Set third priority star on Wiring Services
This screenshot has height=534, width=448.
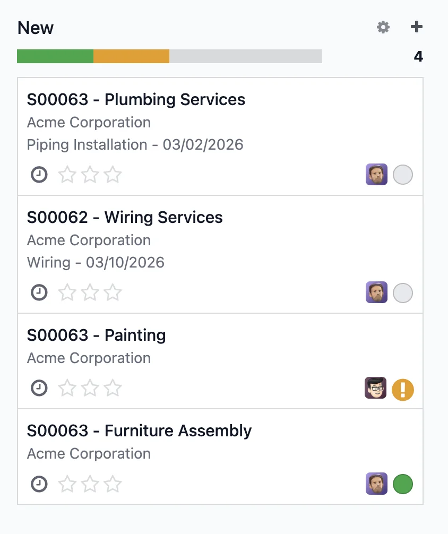113,292
